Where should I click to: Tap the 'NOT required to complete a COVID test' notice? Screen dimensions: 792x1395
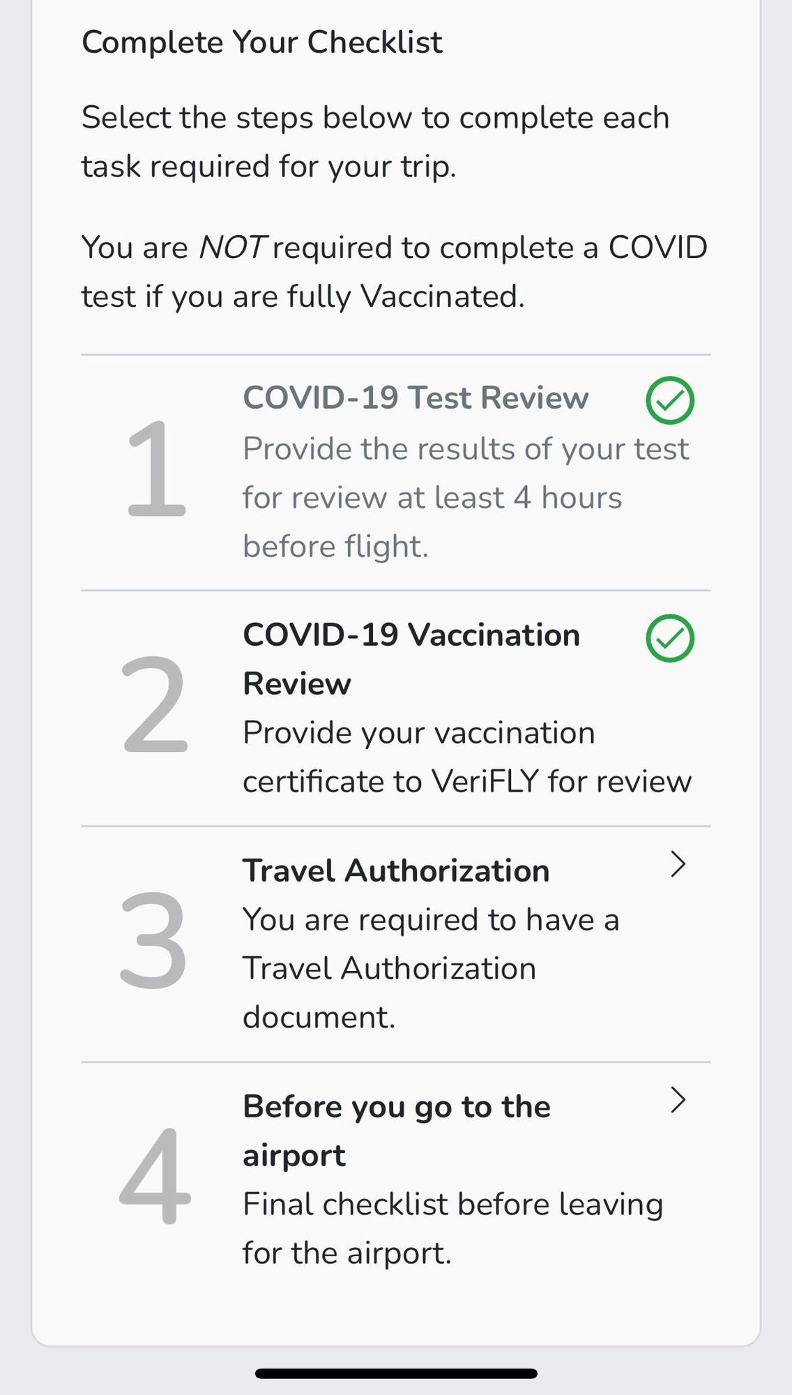click(395, 272)
